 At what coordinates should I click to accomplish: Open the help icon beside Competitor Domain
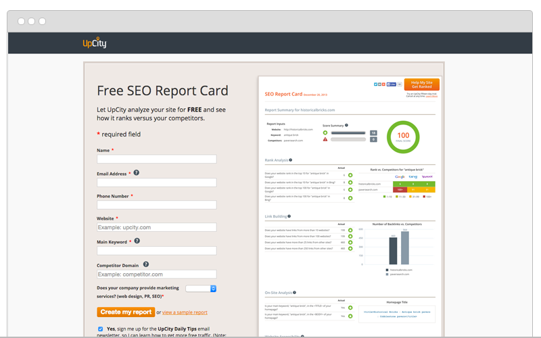146,264
